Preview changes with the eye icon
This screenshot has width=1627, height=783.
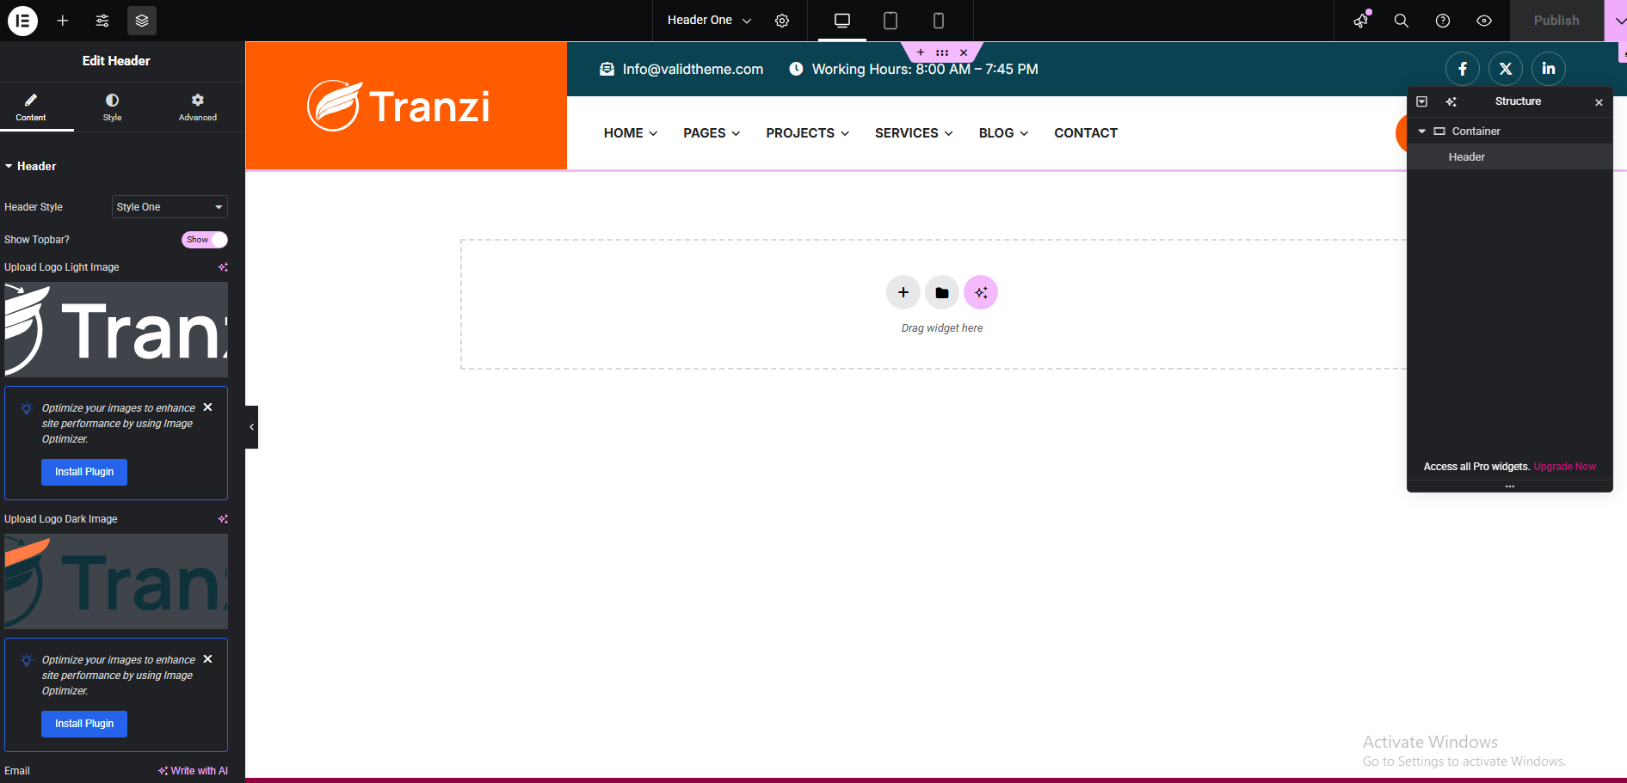(1484, 21)
